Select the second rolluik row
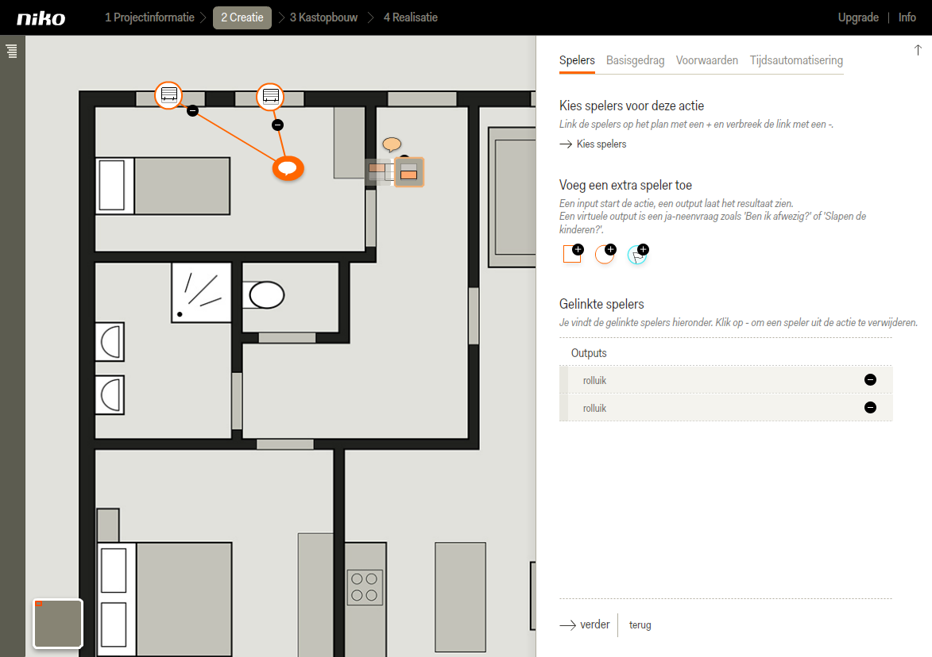Screen dimensions: 932x657 pyautogui.click(x=725, y=409)
